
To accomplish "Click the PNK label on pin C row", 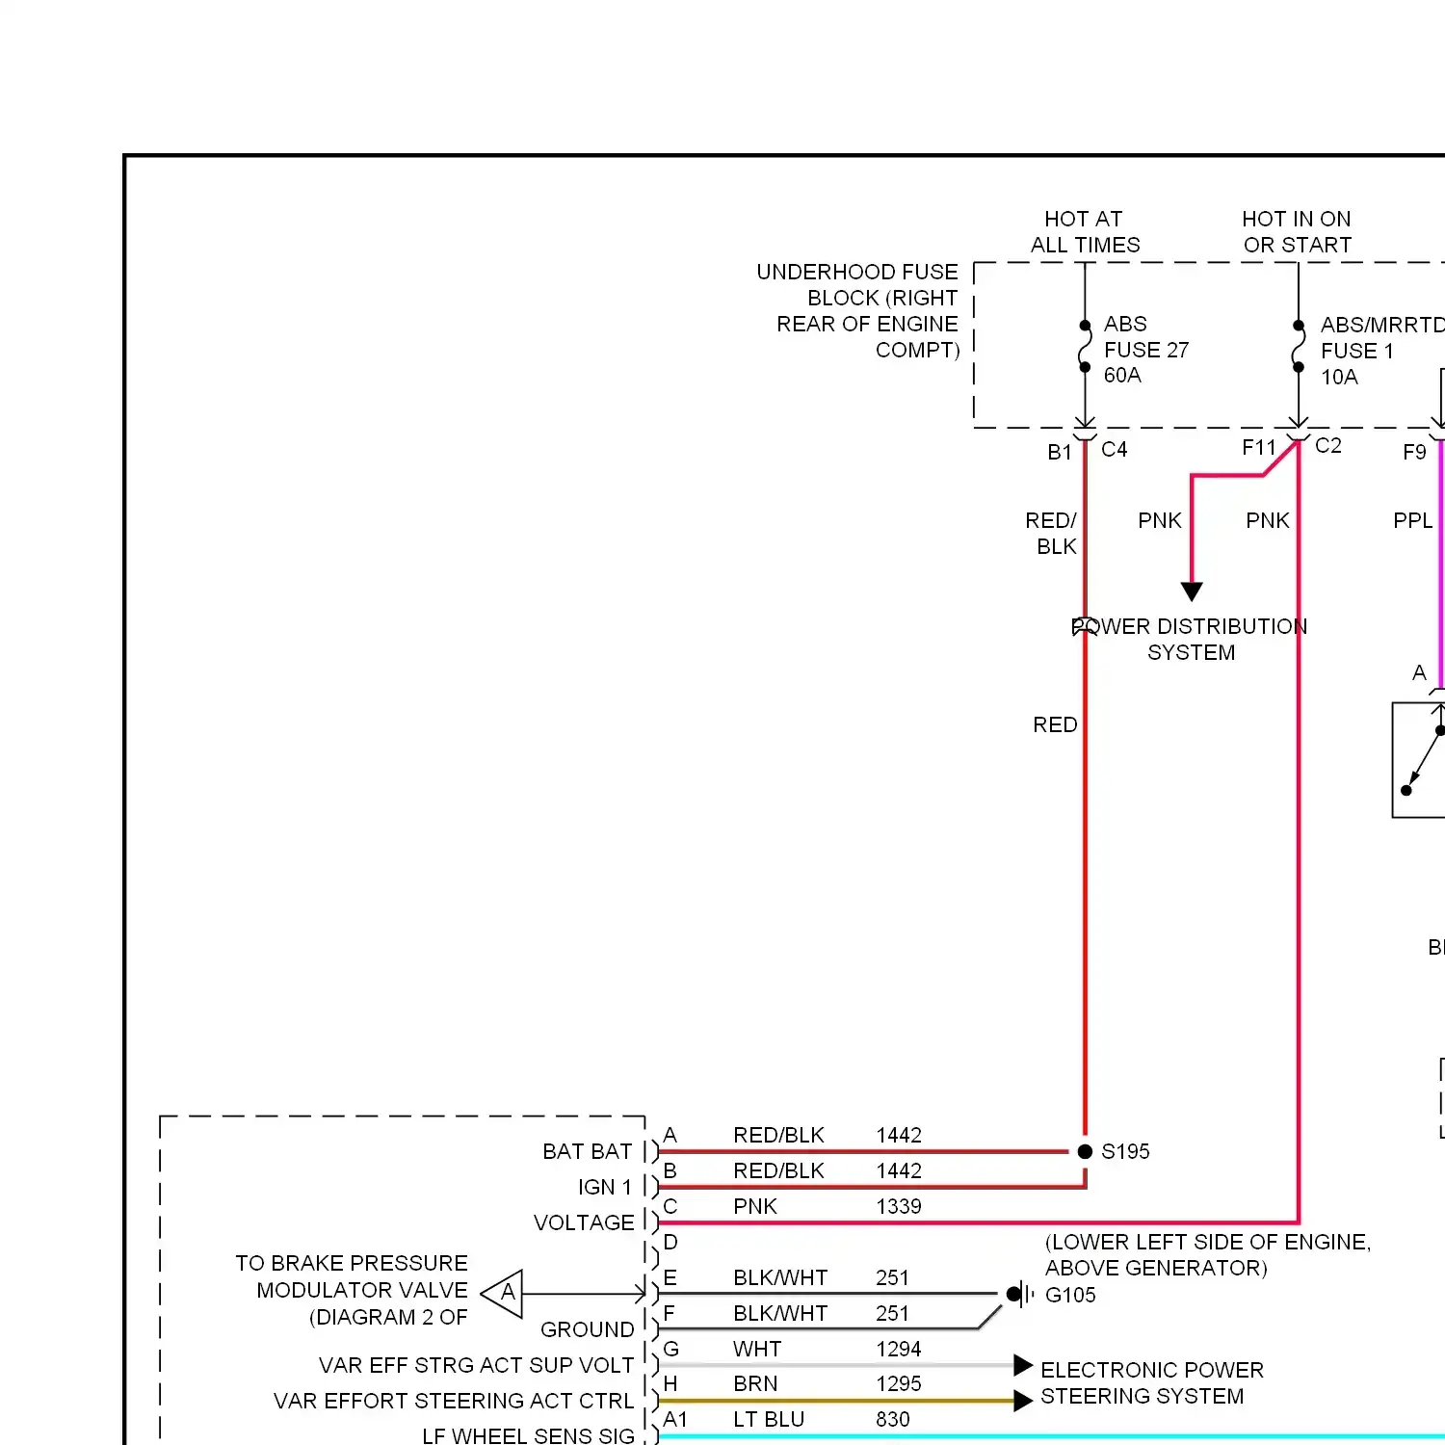I will [755, 1206].
